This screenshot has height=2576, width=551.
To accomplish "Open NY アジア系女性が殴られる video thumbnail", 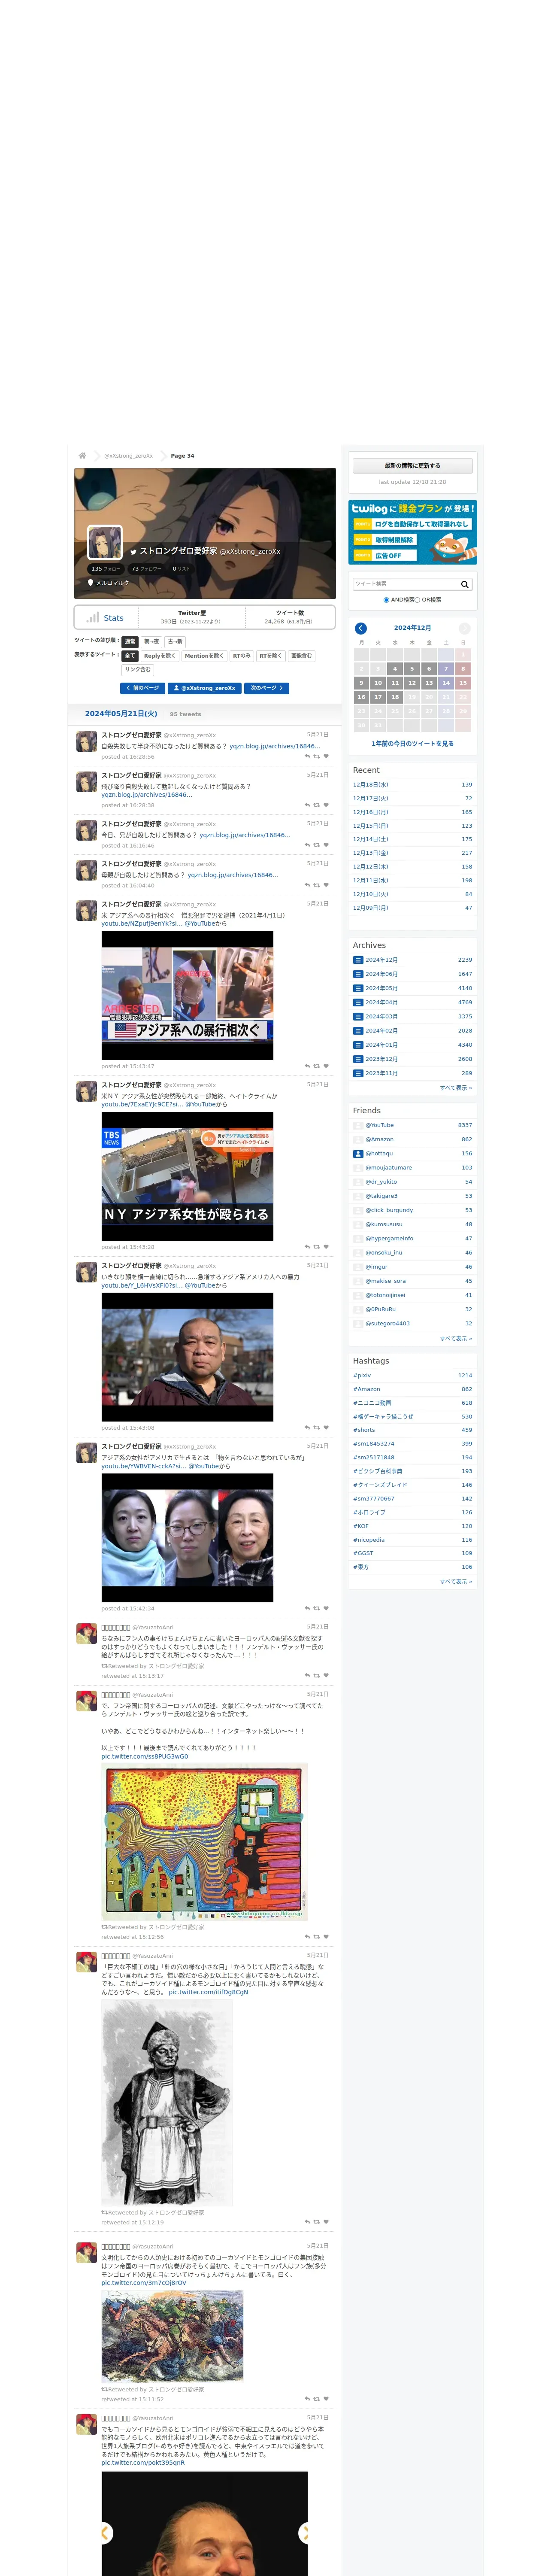I will (x=187, y=1177).
